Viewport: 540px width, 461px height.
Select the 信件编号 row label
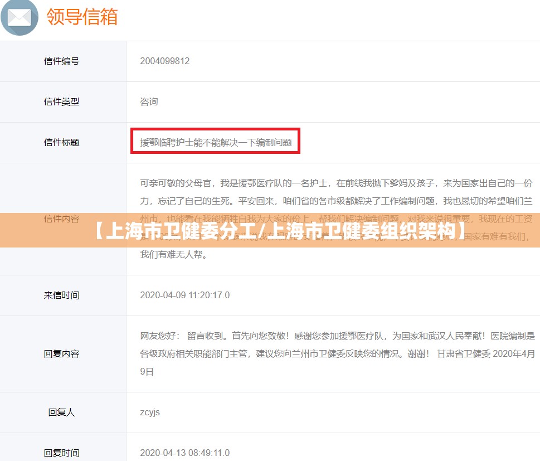point(62,61)
